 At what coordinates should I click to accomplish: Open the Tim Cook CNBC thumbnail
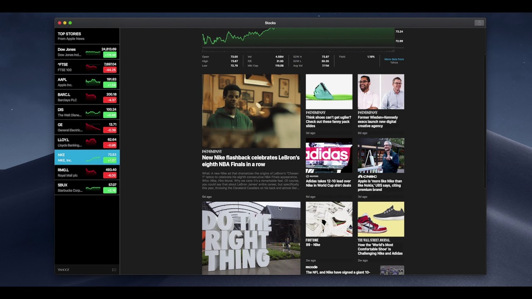point(381,155)
